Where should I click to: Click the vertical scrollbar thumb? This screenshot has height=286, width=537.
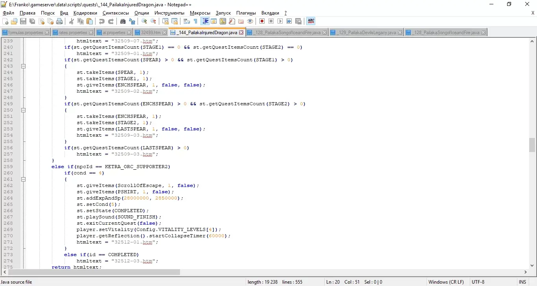(532, 145)
